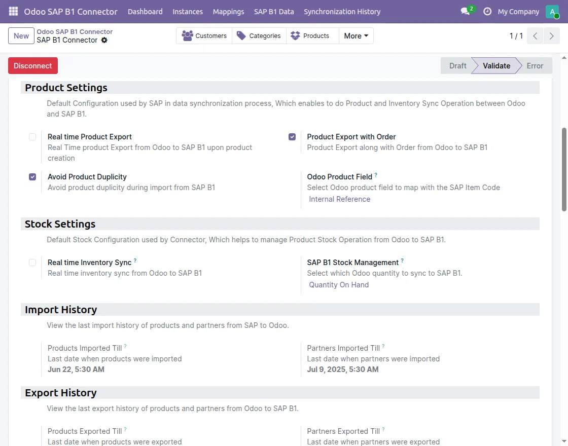Go to next record arrow
The width and height of the screenshot is (568, 446).
pos(551,36)
